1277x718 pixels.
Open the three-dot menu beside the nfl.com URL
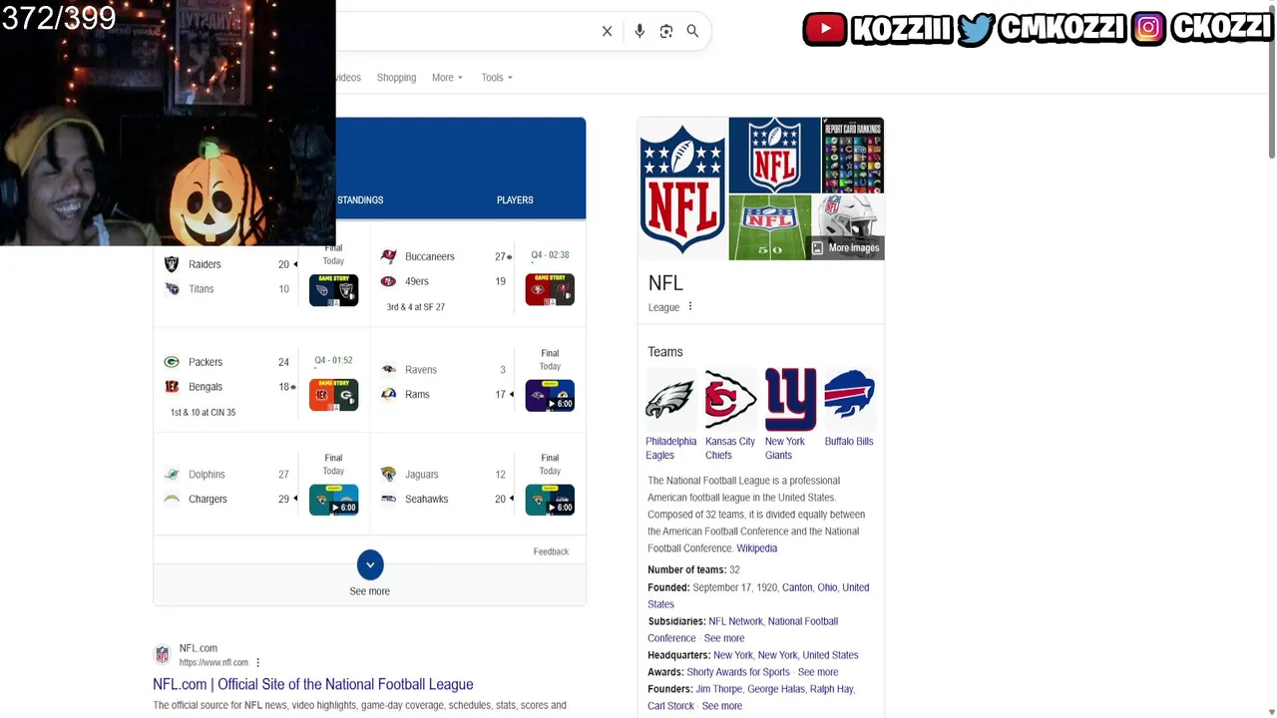(257, 662)
